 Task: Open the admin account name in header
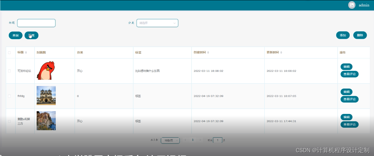[364, 5]
